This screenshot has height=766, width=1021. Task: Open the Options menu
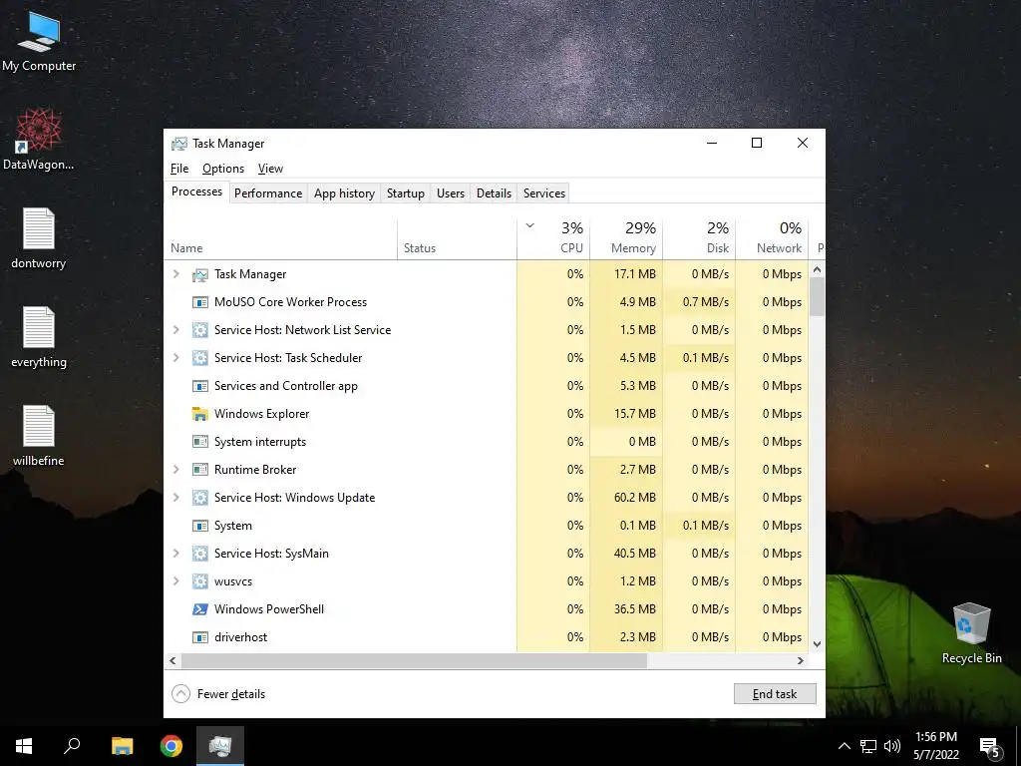point(223,169)
